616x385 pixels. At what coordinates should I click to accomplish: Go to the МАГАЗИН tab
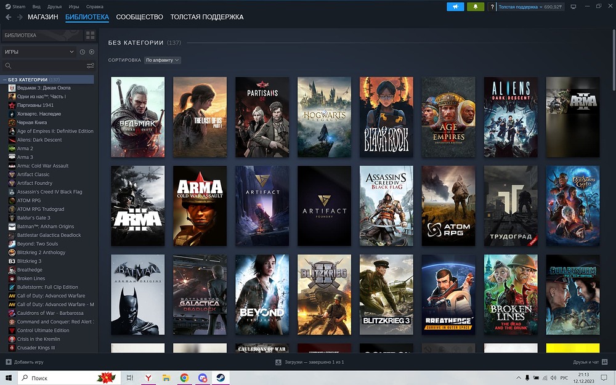click(43, 17)
